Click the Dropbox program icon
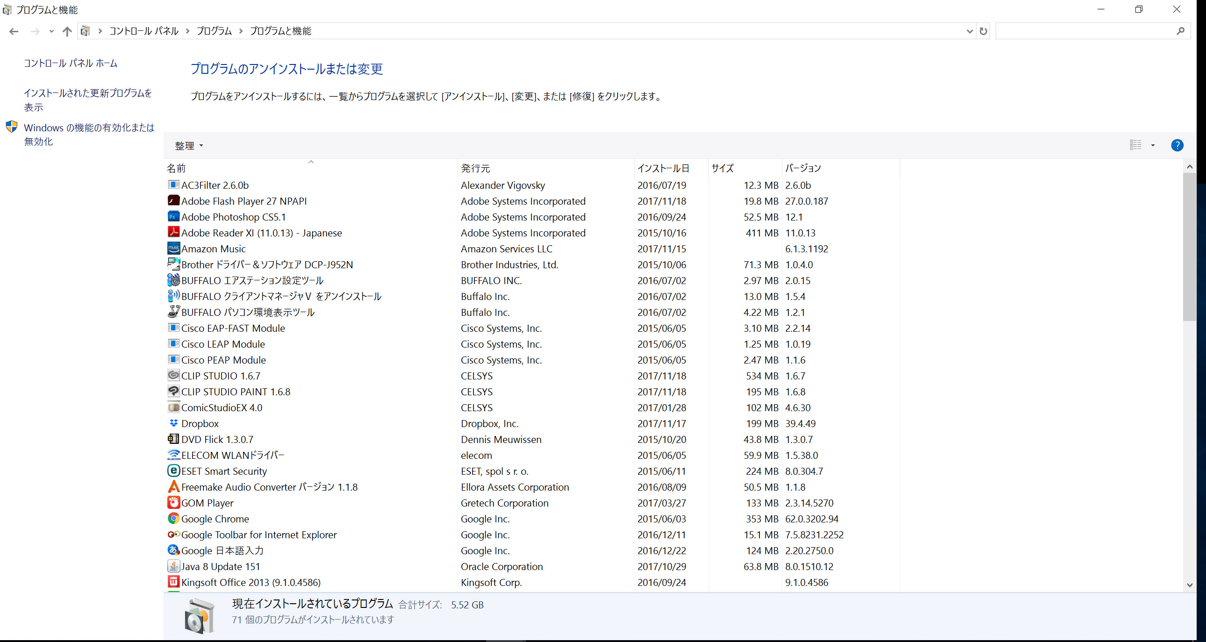The image size is (1206, 642). (x=173, y=423)
